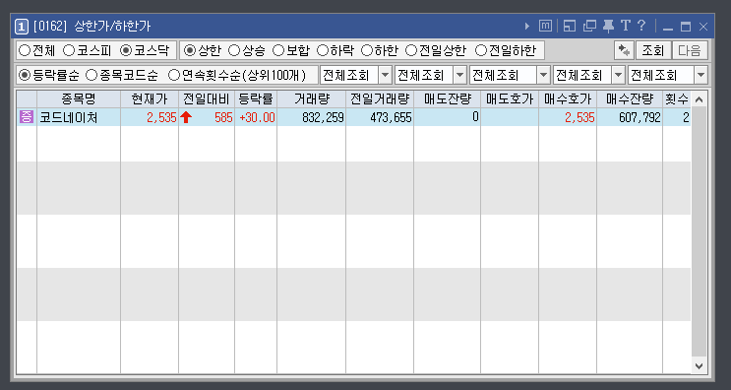Sort by 등락률순 radio option
731x390 pixels.
click(x=49, y=75)
